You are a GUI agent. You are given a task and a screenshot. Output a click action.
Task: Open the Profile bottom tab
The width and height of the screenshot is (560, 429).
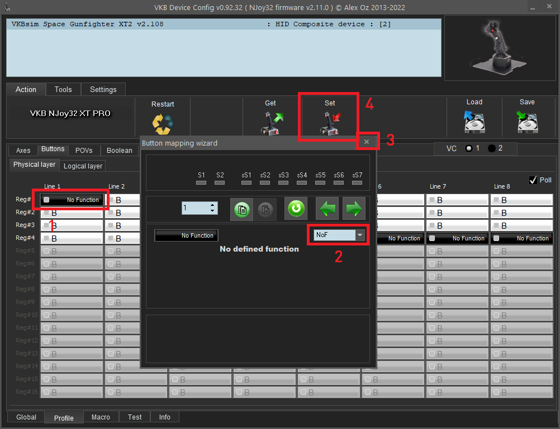pos(64,418)
